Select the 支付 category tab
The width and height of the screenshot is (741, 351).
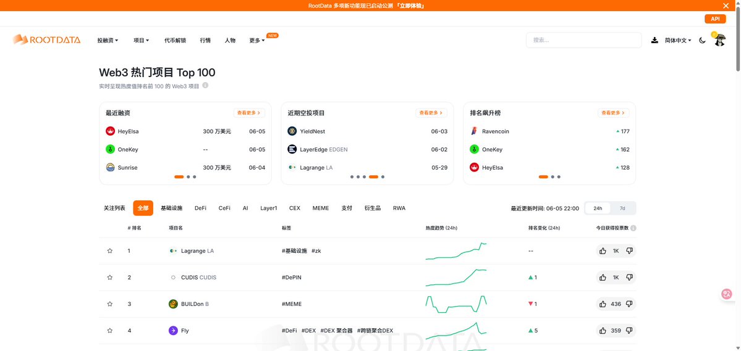[347, 208]
